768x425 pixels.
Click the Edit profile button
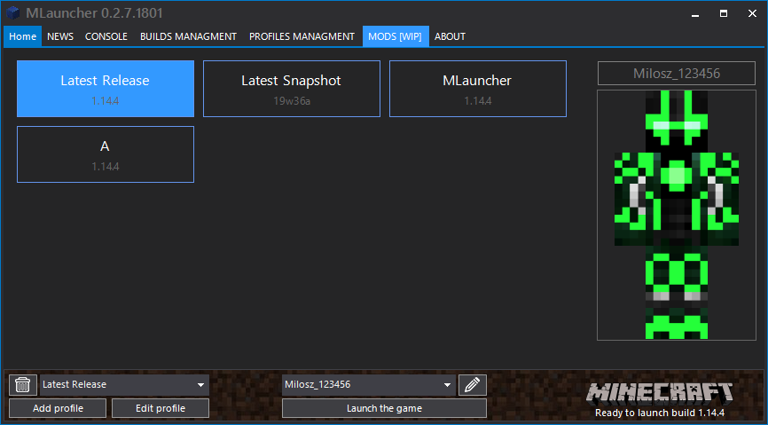click(161, 408)
